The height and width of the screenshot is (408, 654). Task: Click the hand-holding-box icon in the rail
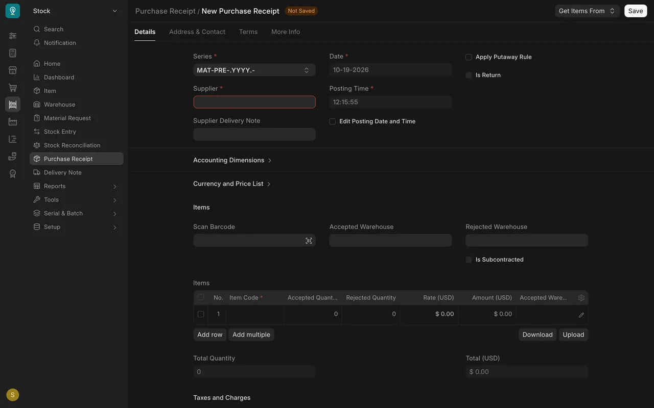pos(13,156)
